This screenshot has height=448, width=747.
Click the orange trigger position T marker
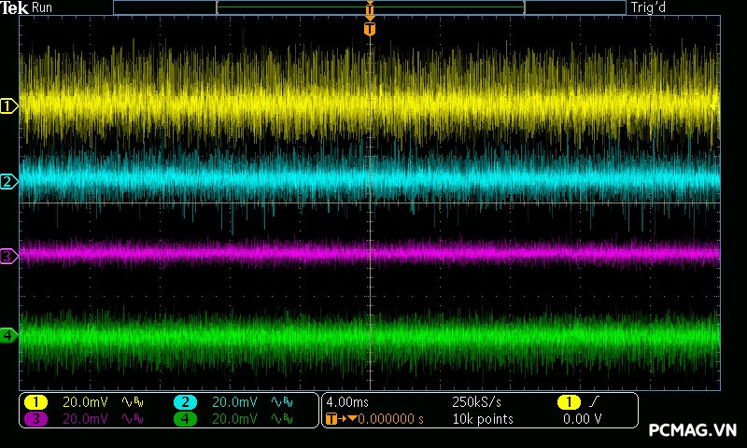pos(370,29)
